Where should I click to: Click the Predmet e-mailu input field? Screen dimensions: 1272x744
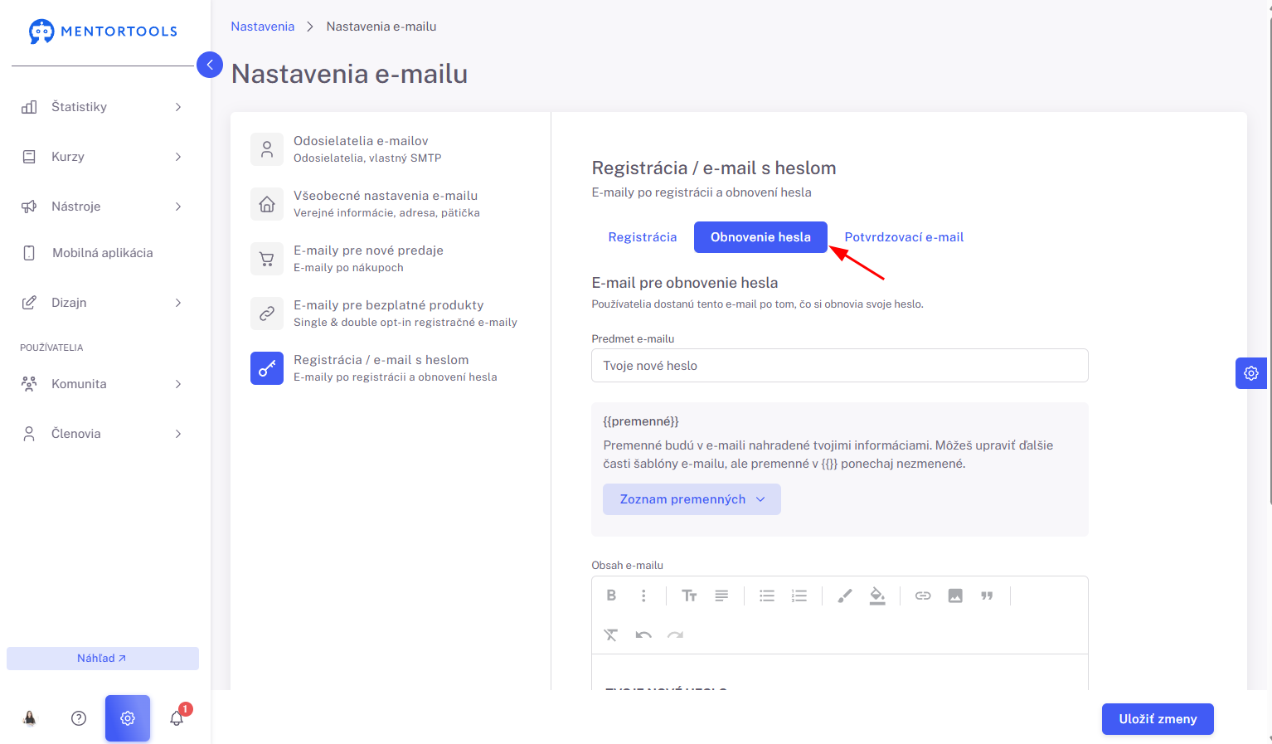pyautogui.click(x=840, y=366)
